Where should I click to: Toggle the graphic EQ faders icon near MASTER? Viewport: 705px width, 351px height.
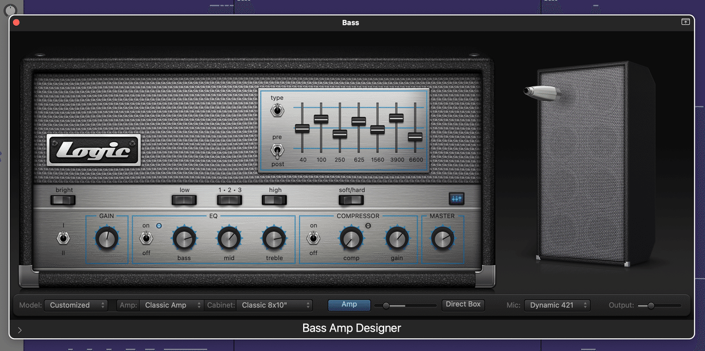(456, 198)
